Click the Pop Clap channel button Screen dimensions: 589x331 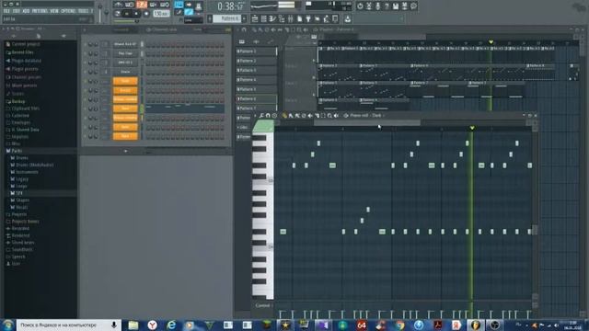click(x=125, y=53)
